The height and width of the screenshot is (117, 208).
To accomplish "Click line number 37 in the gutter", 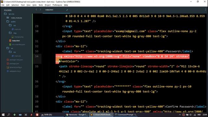I will click(x=37, y=86).
